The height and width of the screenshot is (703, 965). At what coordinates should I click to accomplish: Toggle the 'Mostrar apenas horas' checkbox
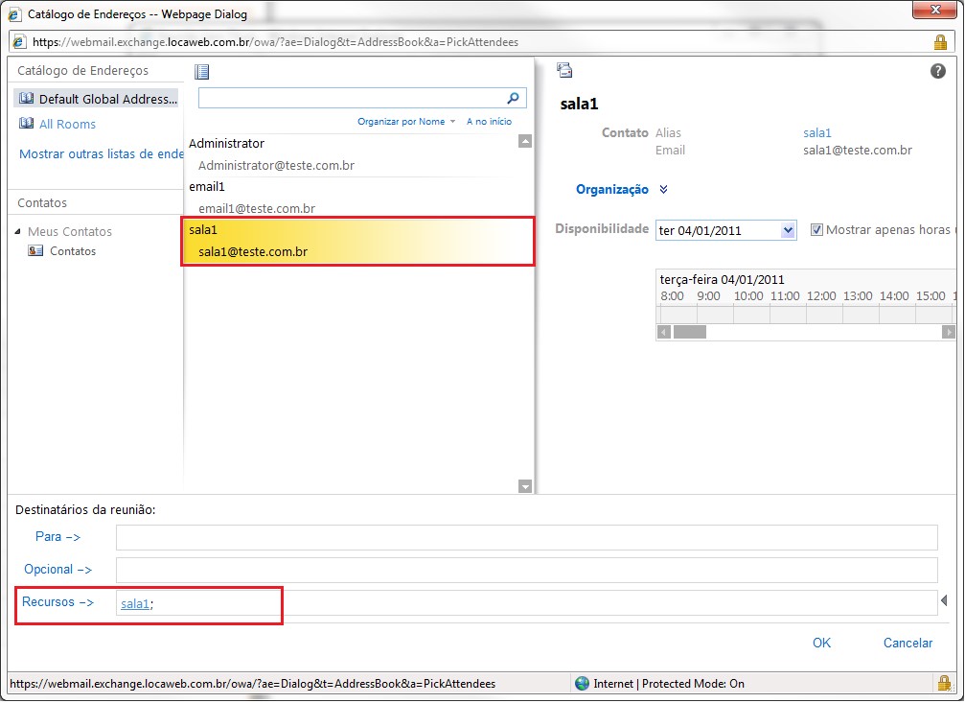pyautogui.click(x=816, y=230)
